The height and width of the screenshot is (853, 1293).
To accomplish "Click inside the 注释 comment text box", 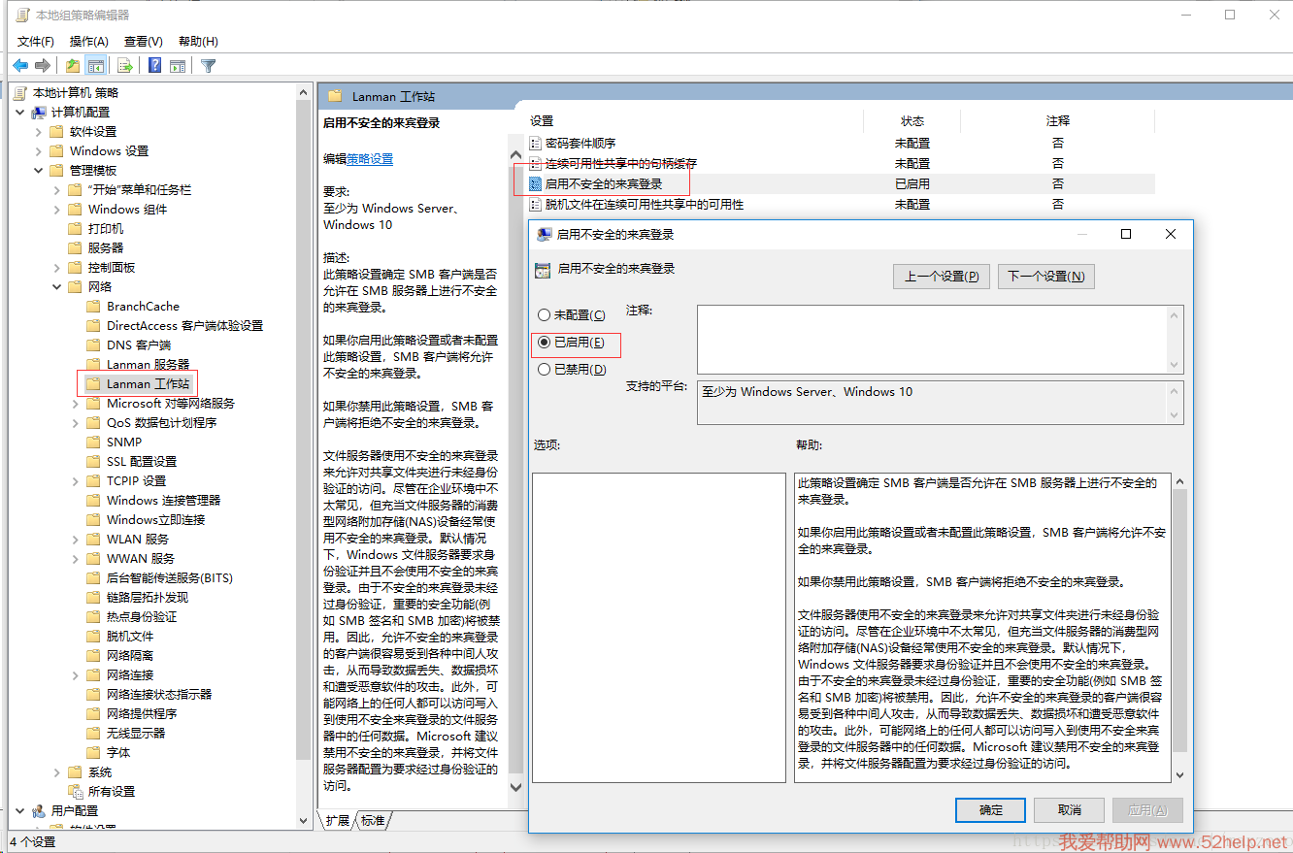I will tap(932, 339).
